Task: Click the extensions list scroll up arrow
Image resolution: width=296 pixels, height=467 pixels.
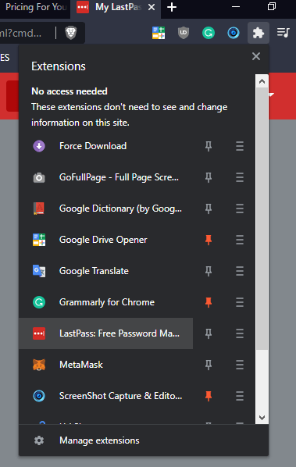Action: tap(262, 81)
